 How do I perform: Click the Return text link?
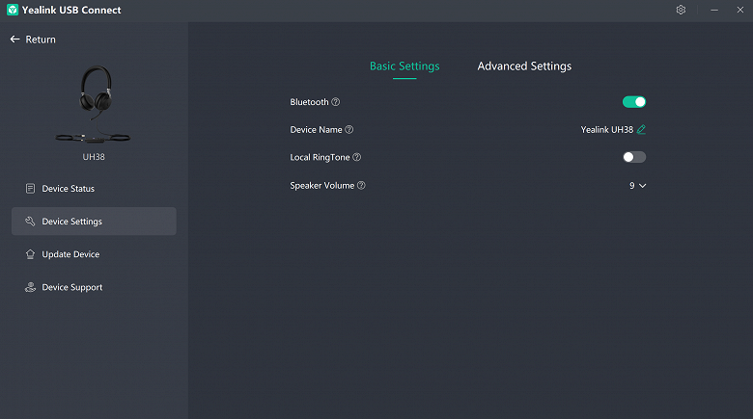[x=41, y=39]
